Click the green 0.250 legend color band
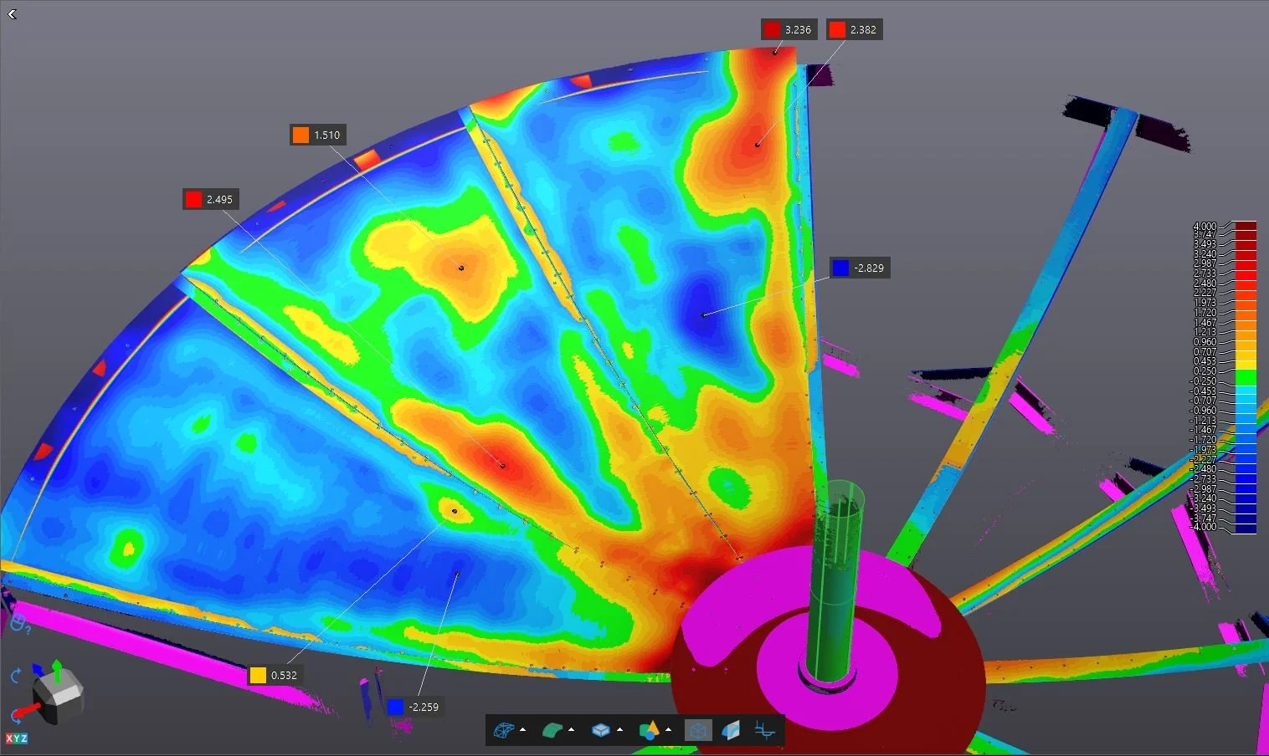 (1246, 376)
